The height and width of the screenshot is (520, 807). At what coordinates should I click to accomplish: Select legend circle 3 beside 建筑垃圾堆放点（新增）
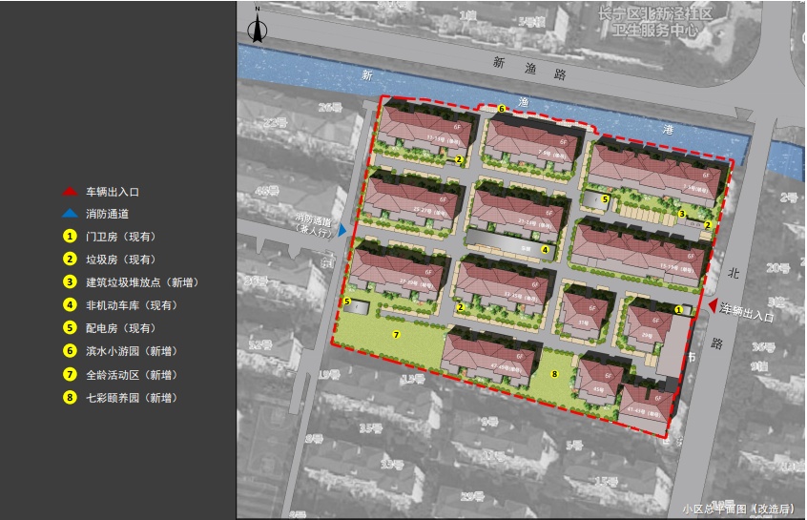[x=70, y=282]
